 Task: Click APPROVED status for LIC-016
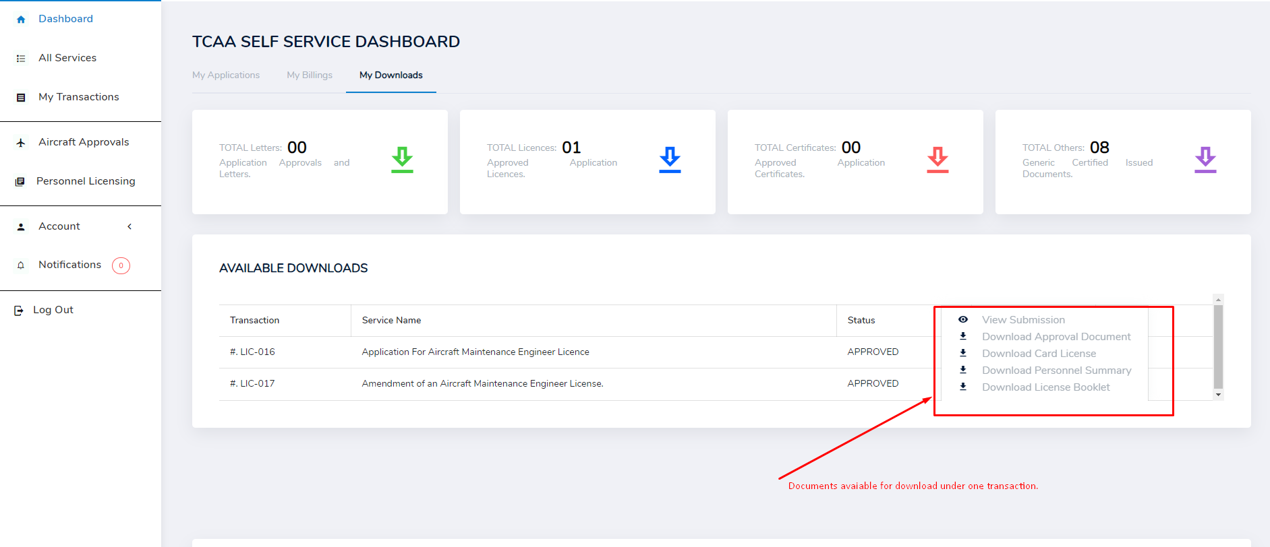873,352
